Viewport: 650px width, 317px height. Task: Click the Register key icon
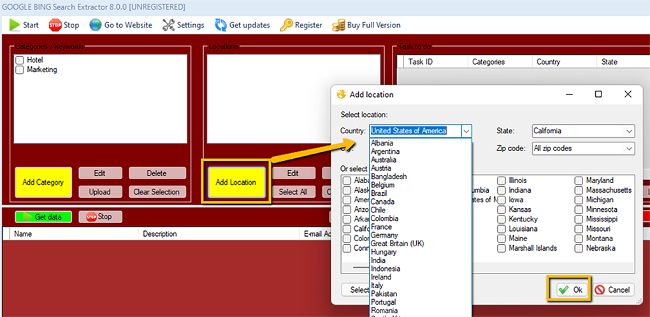coord(286,25)
